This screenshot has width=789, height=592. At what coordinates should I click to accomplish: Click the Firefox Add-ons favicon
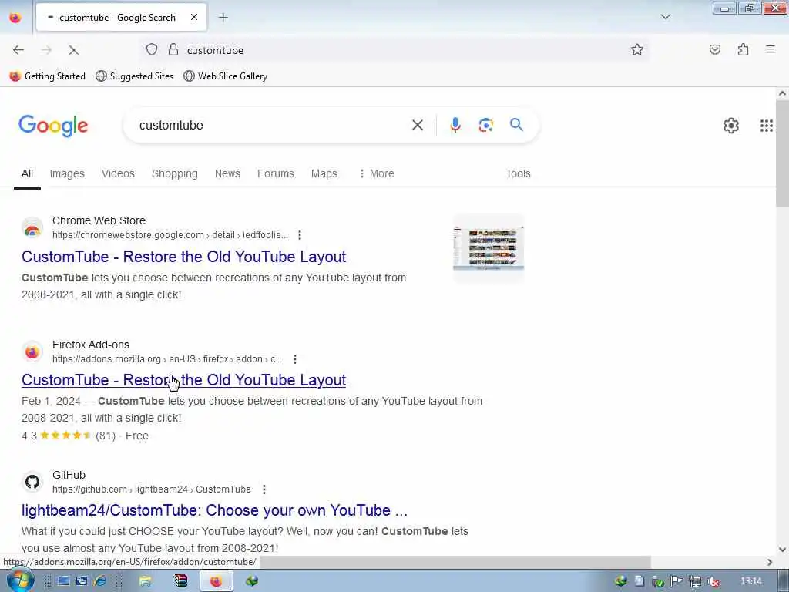click(32, 351)
